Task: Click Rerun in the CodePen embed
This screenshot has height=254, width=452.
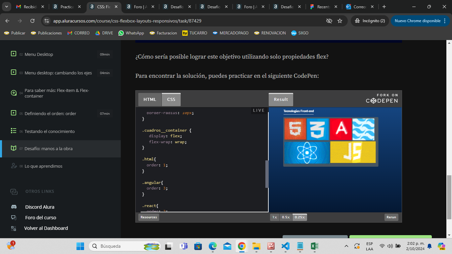Action: 391,217
